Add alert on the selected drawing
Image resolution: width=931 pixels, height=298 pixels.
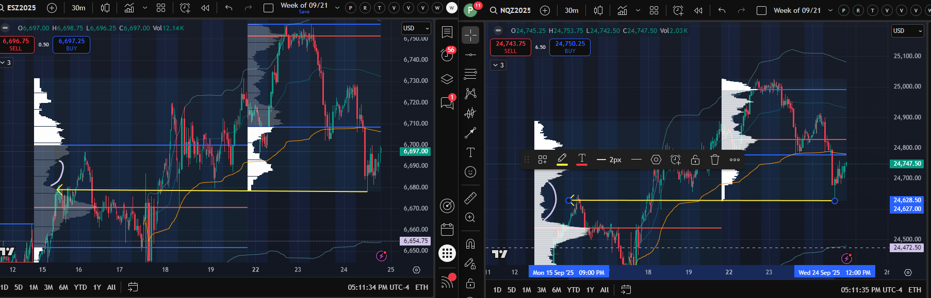point(676,160)
